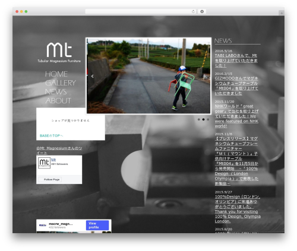Select the third slideshow dot
297x251 pixels.
coord(208,119)
